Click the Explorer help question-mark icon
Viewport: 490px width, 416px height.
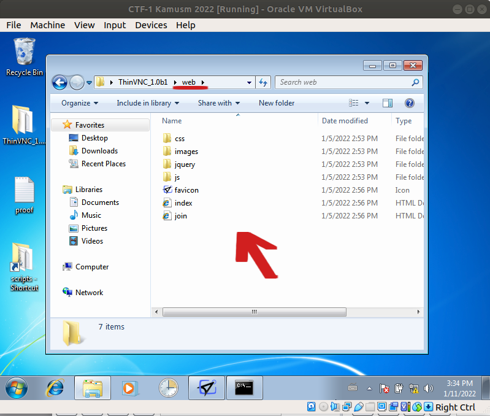point(410,103)
